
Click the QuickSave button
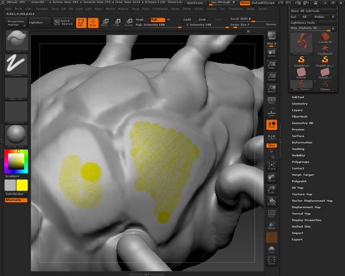(195, 3)
